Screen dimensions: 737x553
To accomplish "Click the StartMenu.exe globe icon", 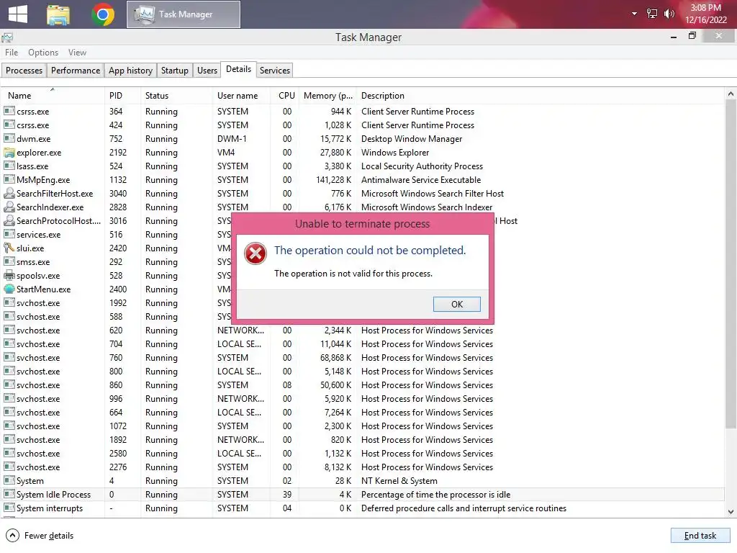I will click(9, 289).
